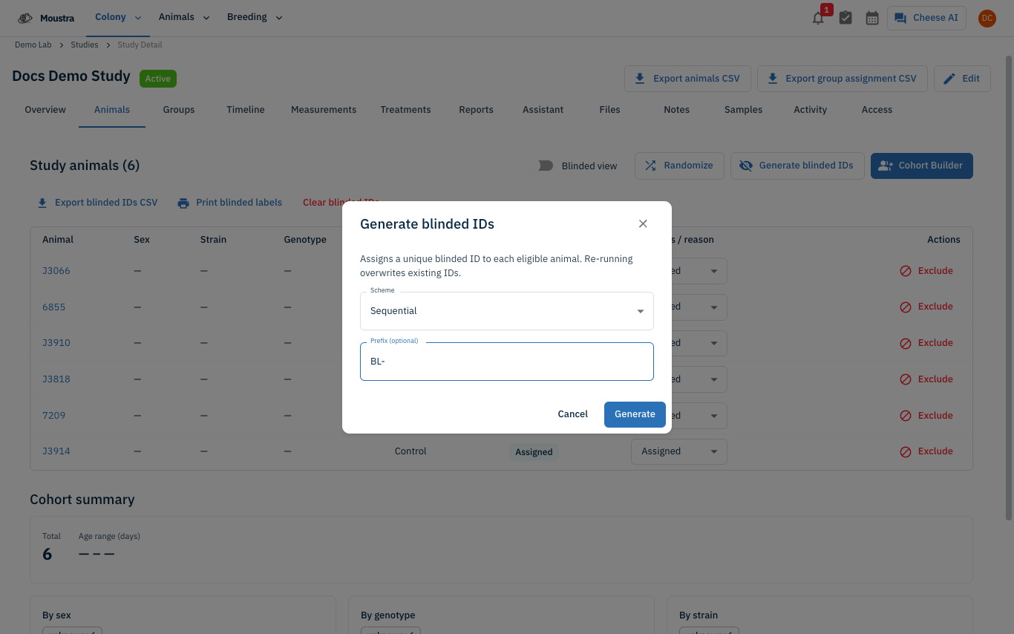Screen dimensions: 1014x634
Task: Click the Generate button
Action: (x=635, y=414)
